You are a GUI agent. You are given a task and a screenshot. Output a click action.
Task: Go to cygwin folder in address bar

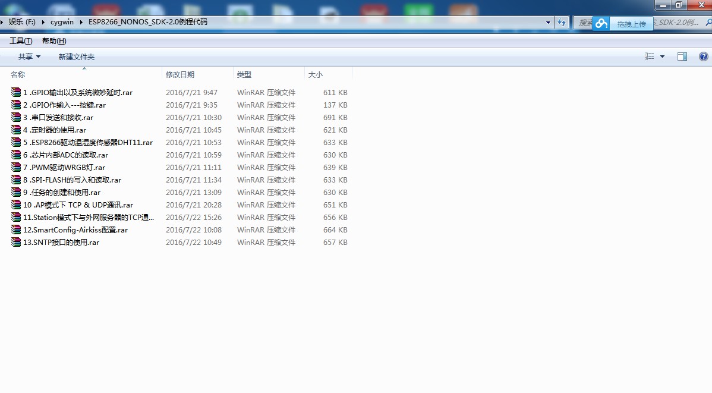click(62, 22)
